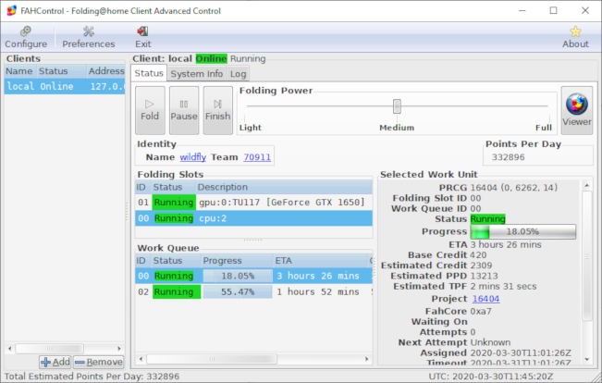
Task: Click Work Queue ETA column header
Action: point(321,261)
